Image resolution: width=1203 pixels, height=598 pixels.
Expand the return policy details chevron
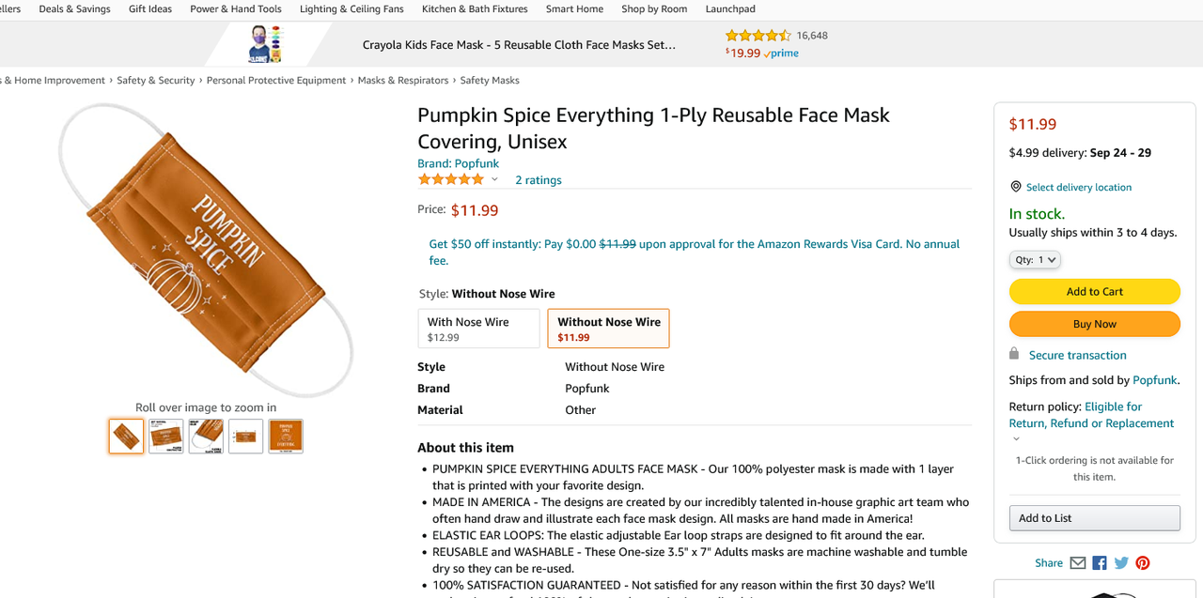pos(1015,439)
